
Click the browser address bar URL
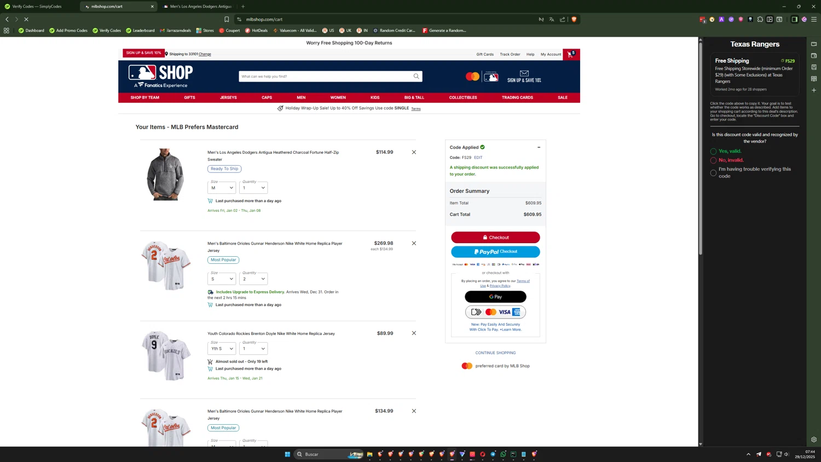[264, 19]
